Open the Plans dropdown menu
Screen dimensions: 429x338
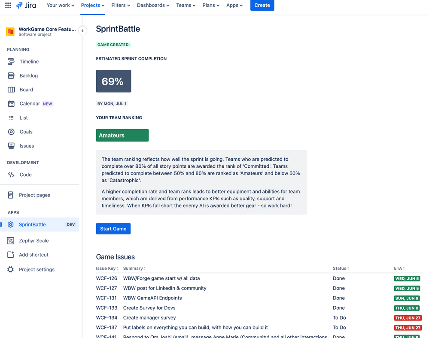click(x=211, y=5)
